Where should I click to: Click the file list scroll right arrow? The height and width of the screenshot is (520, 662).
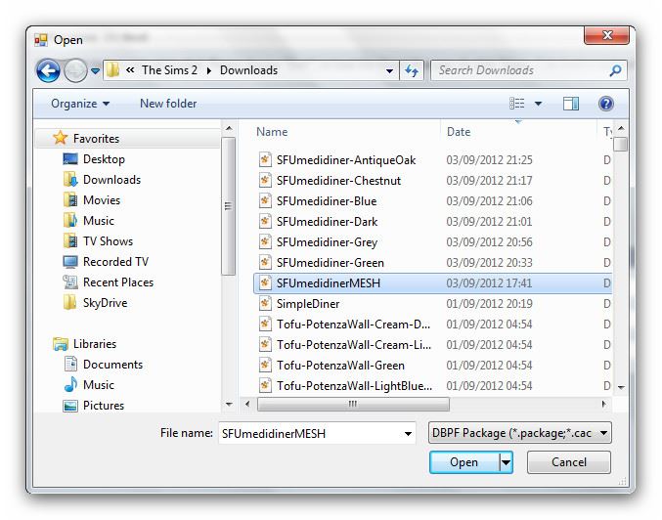click(x=604, y=404)
